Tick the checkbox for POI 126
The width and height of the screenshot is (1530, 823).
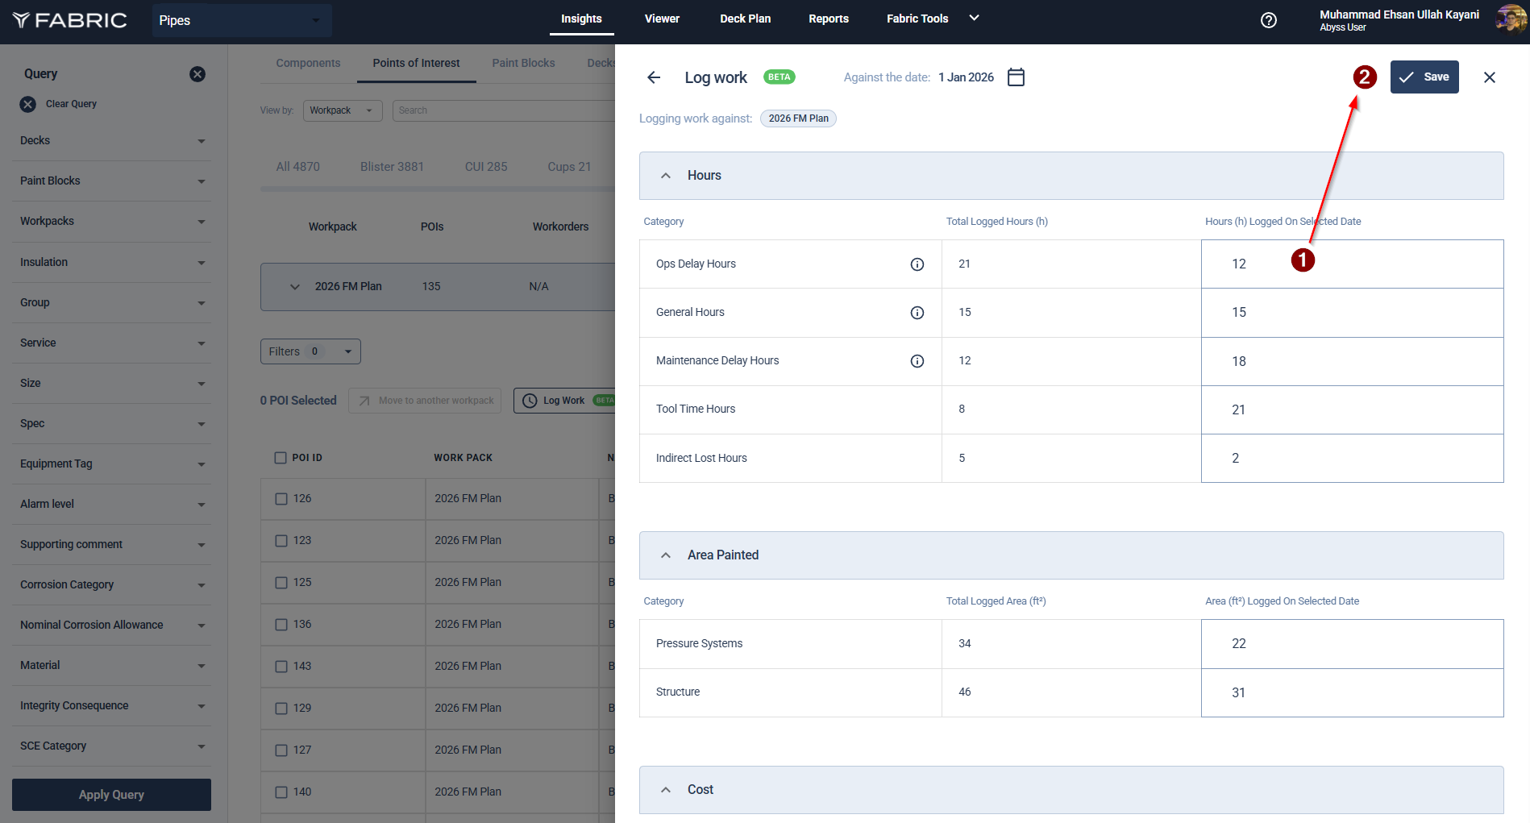point(281,499)
